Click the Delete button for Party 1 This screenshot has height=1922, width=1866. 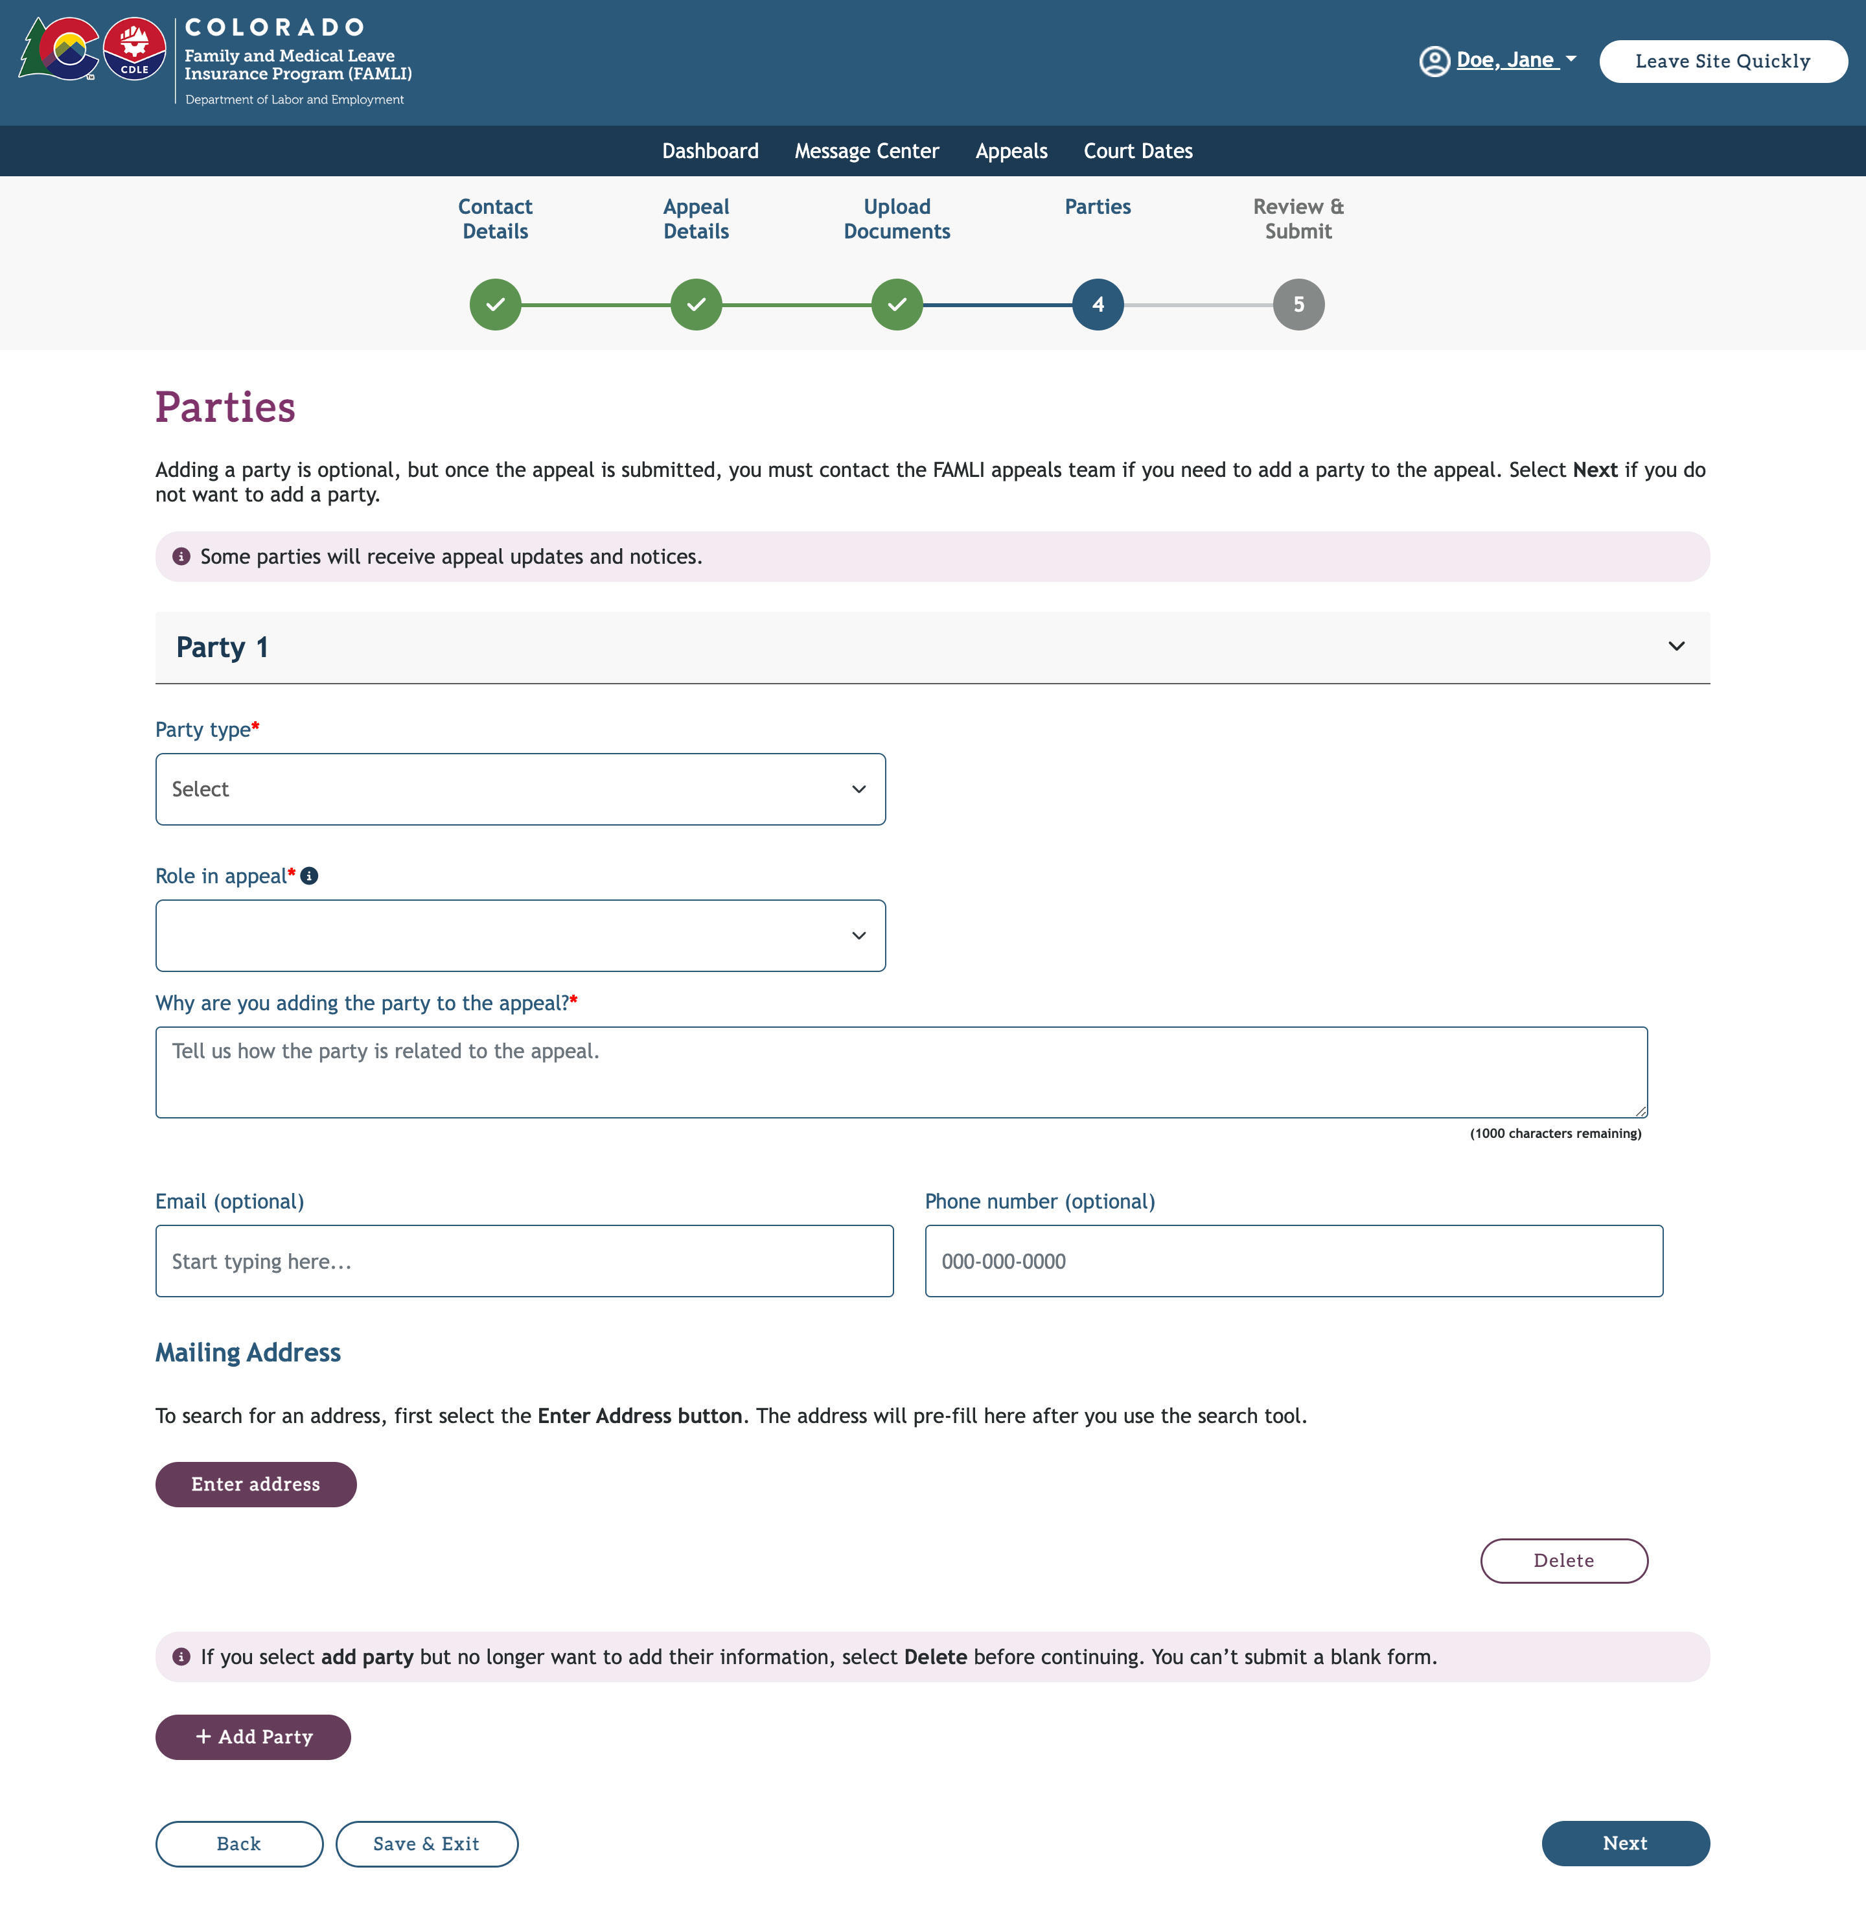1562,1560
